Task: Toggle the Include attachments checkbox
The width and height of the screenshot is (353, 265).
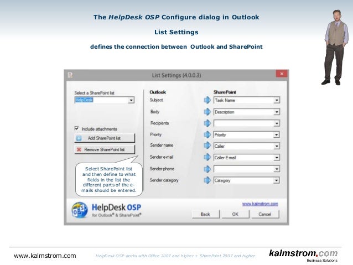Action: [77, 128]
